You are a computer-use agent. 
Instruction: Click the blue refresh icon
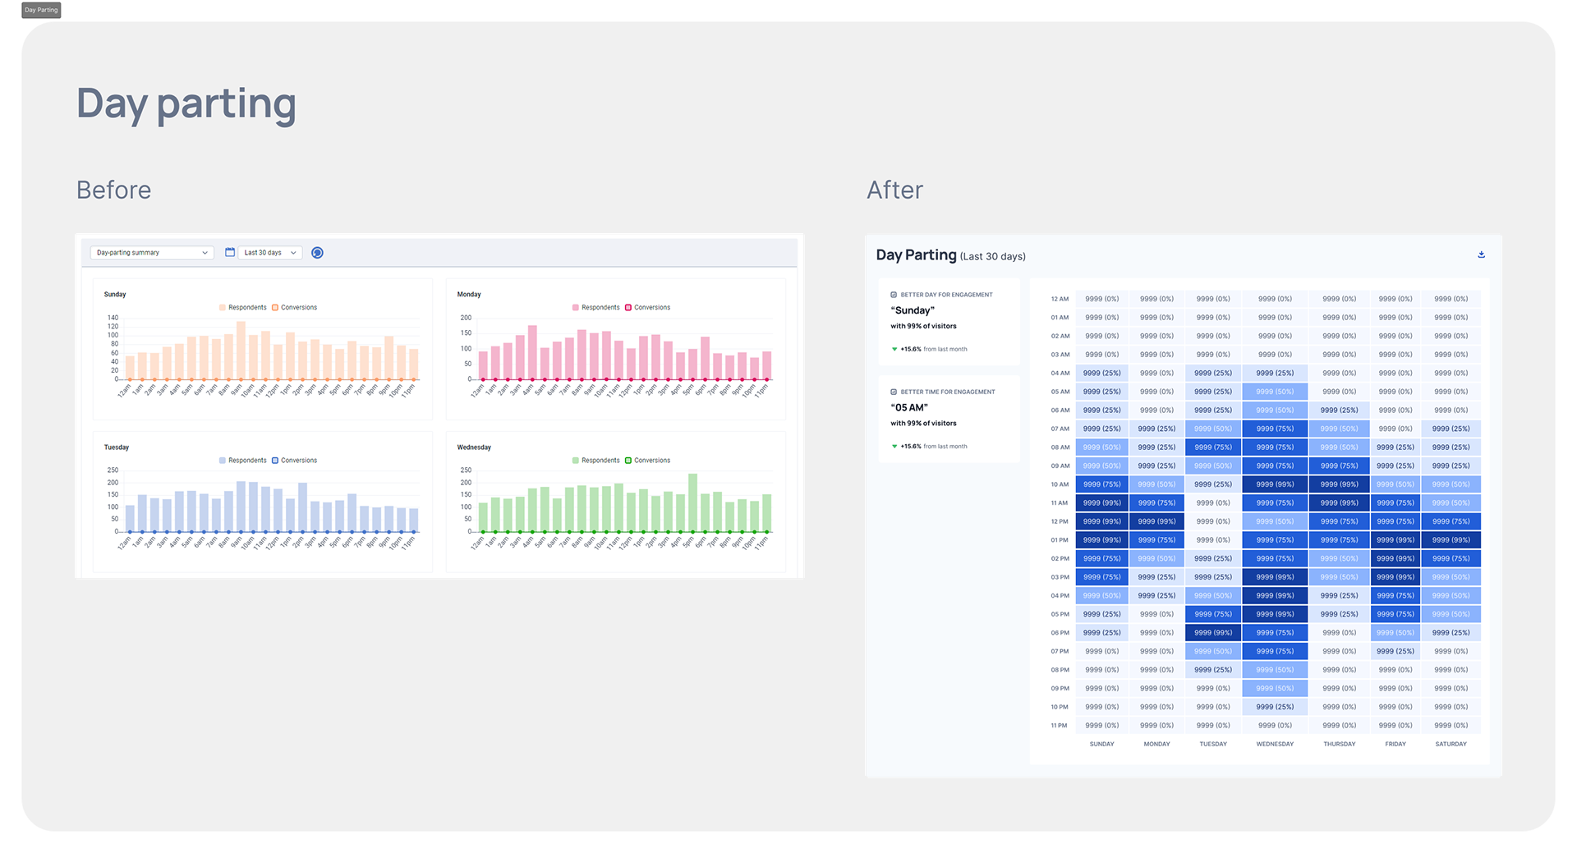[317, 253]
